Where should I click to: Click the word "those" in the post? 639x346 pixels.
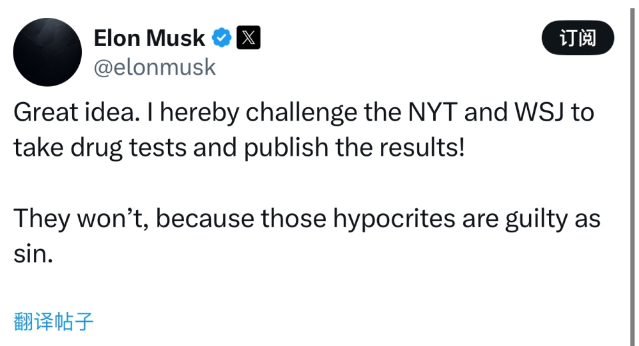[291, 219]
